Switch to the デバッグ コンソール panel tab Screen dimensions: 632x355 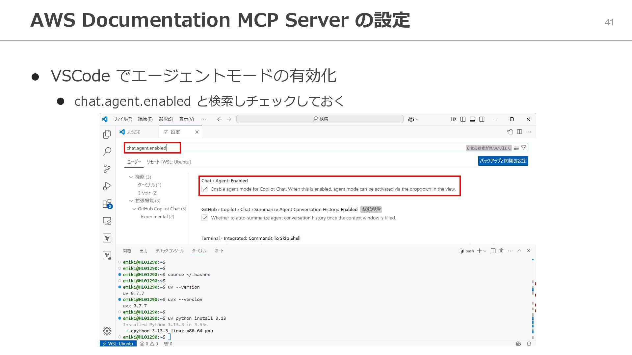pyautogui.click(x=170, y=251)
